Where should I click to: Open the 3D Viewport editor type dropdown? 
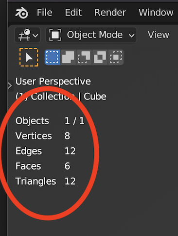[x=28, y=35]
